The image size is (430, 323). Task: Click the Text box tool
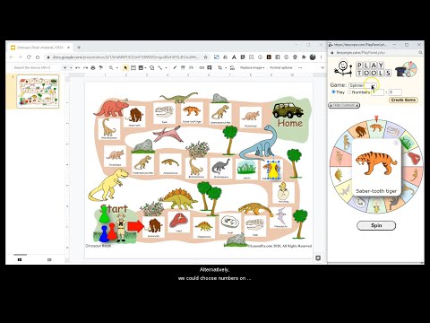click(x=133, y=68)
